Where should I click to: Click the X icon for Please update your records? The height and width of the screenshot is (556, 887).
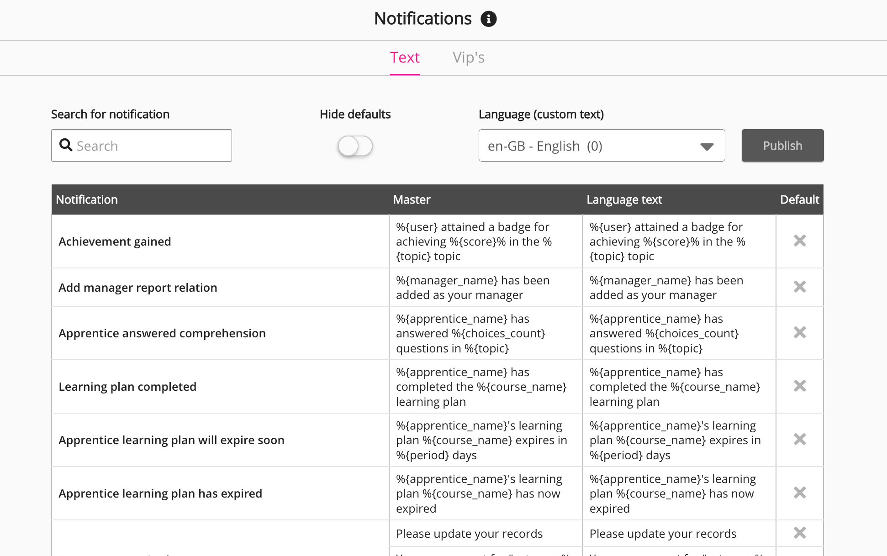[x=799, y=533]
